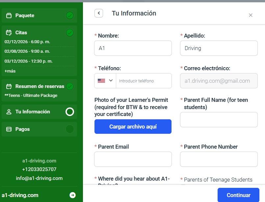Click the Paquete box icon in sidebar

coord(9,15)
